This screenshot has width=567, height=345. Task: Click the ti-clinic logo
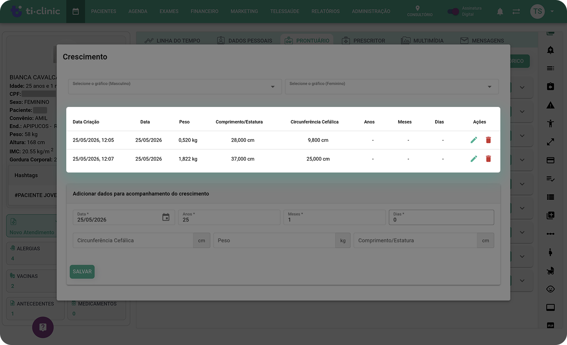[35, 11]
